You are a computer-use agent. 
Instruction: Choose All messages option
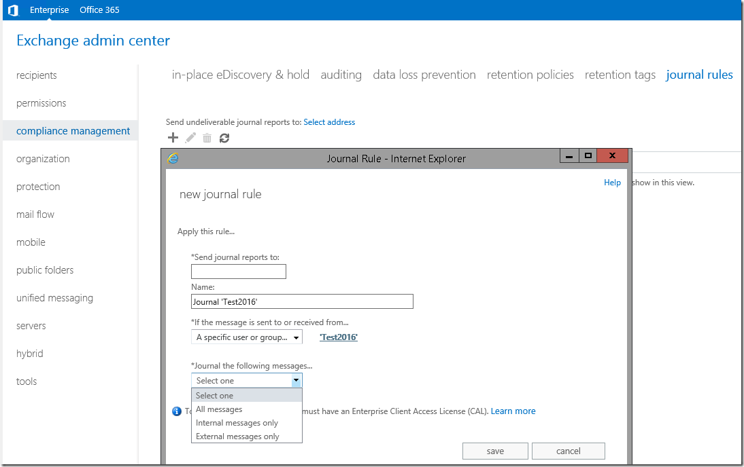click(x=247, y=409)
